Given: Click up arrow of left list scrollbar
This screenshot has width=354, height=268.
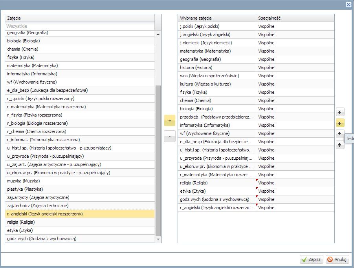Looking at the screenshot, I should click(x=158, y=34).
